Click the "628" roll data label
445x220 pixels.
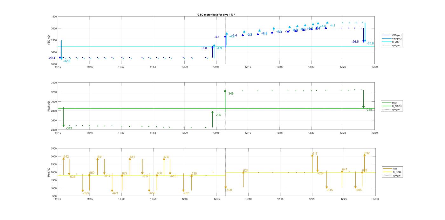pos(365,170)
